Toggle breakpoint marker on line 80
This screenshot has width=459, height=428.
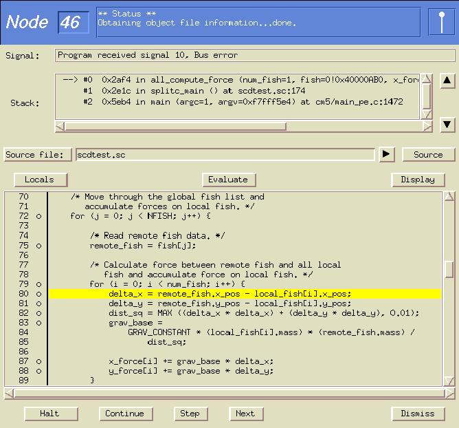pyautogui.click(x=39, y=294)
